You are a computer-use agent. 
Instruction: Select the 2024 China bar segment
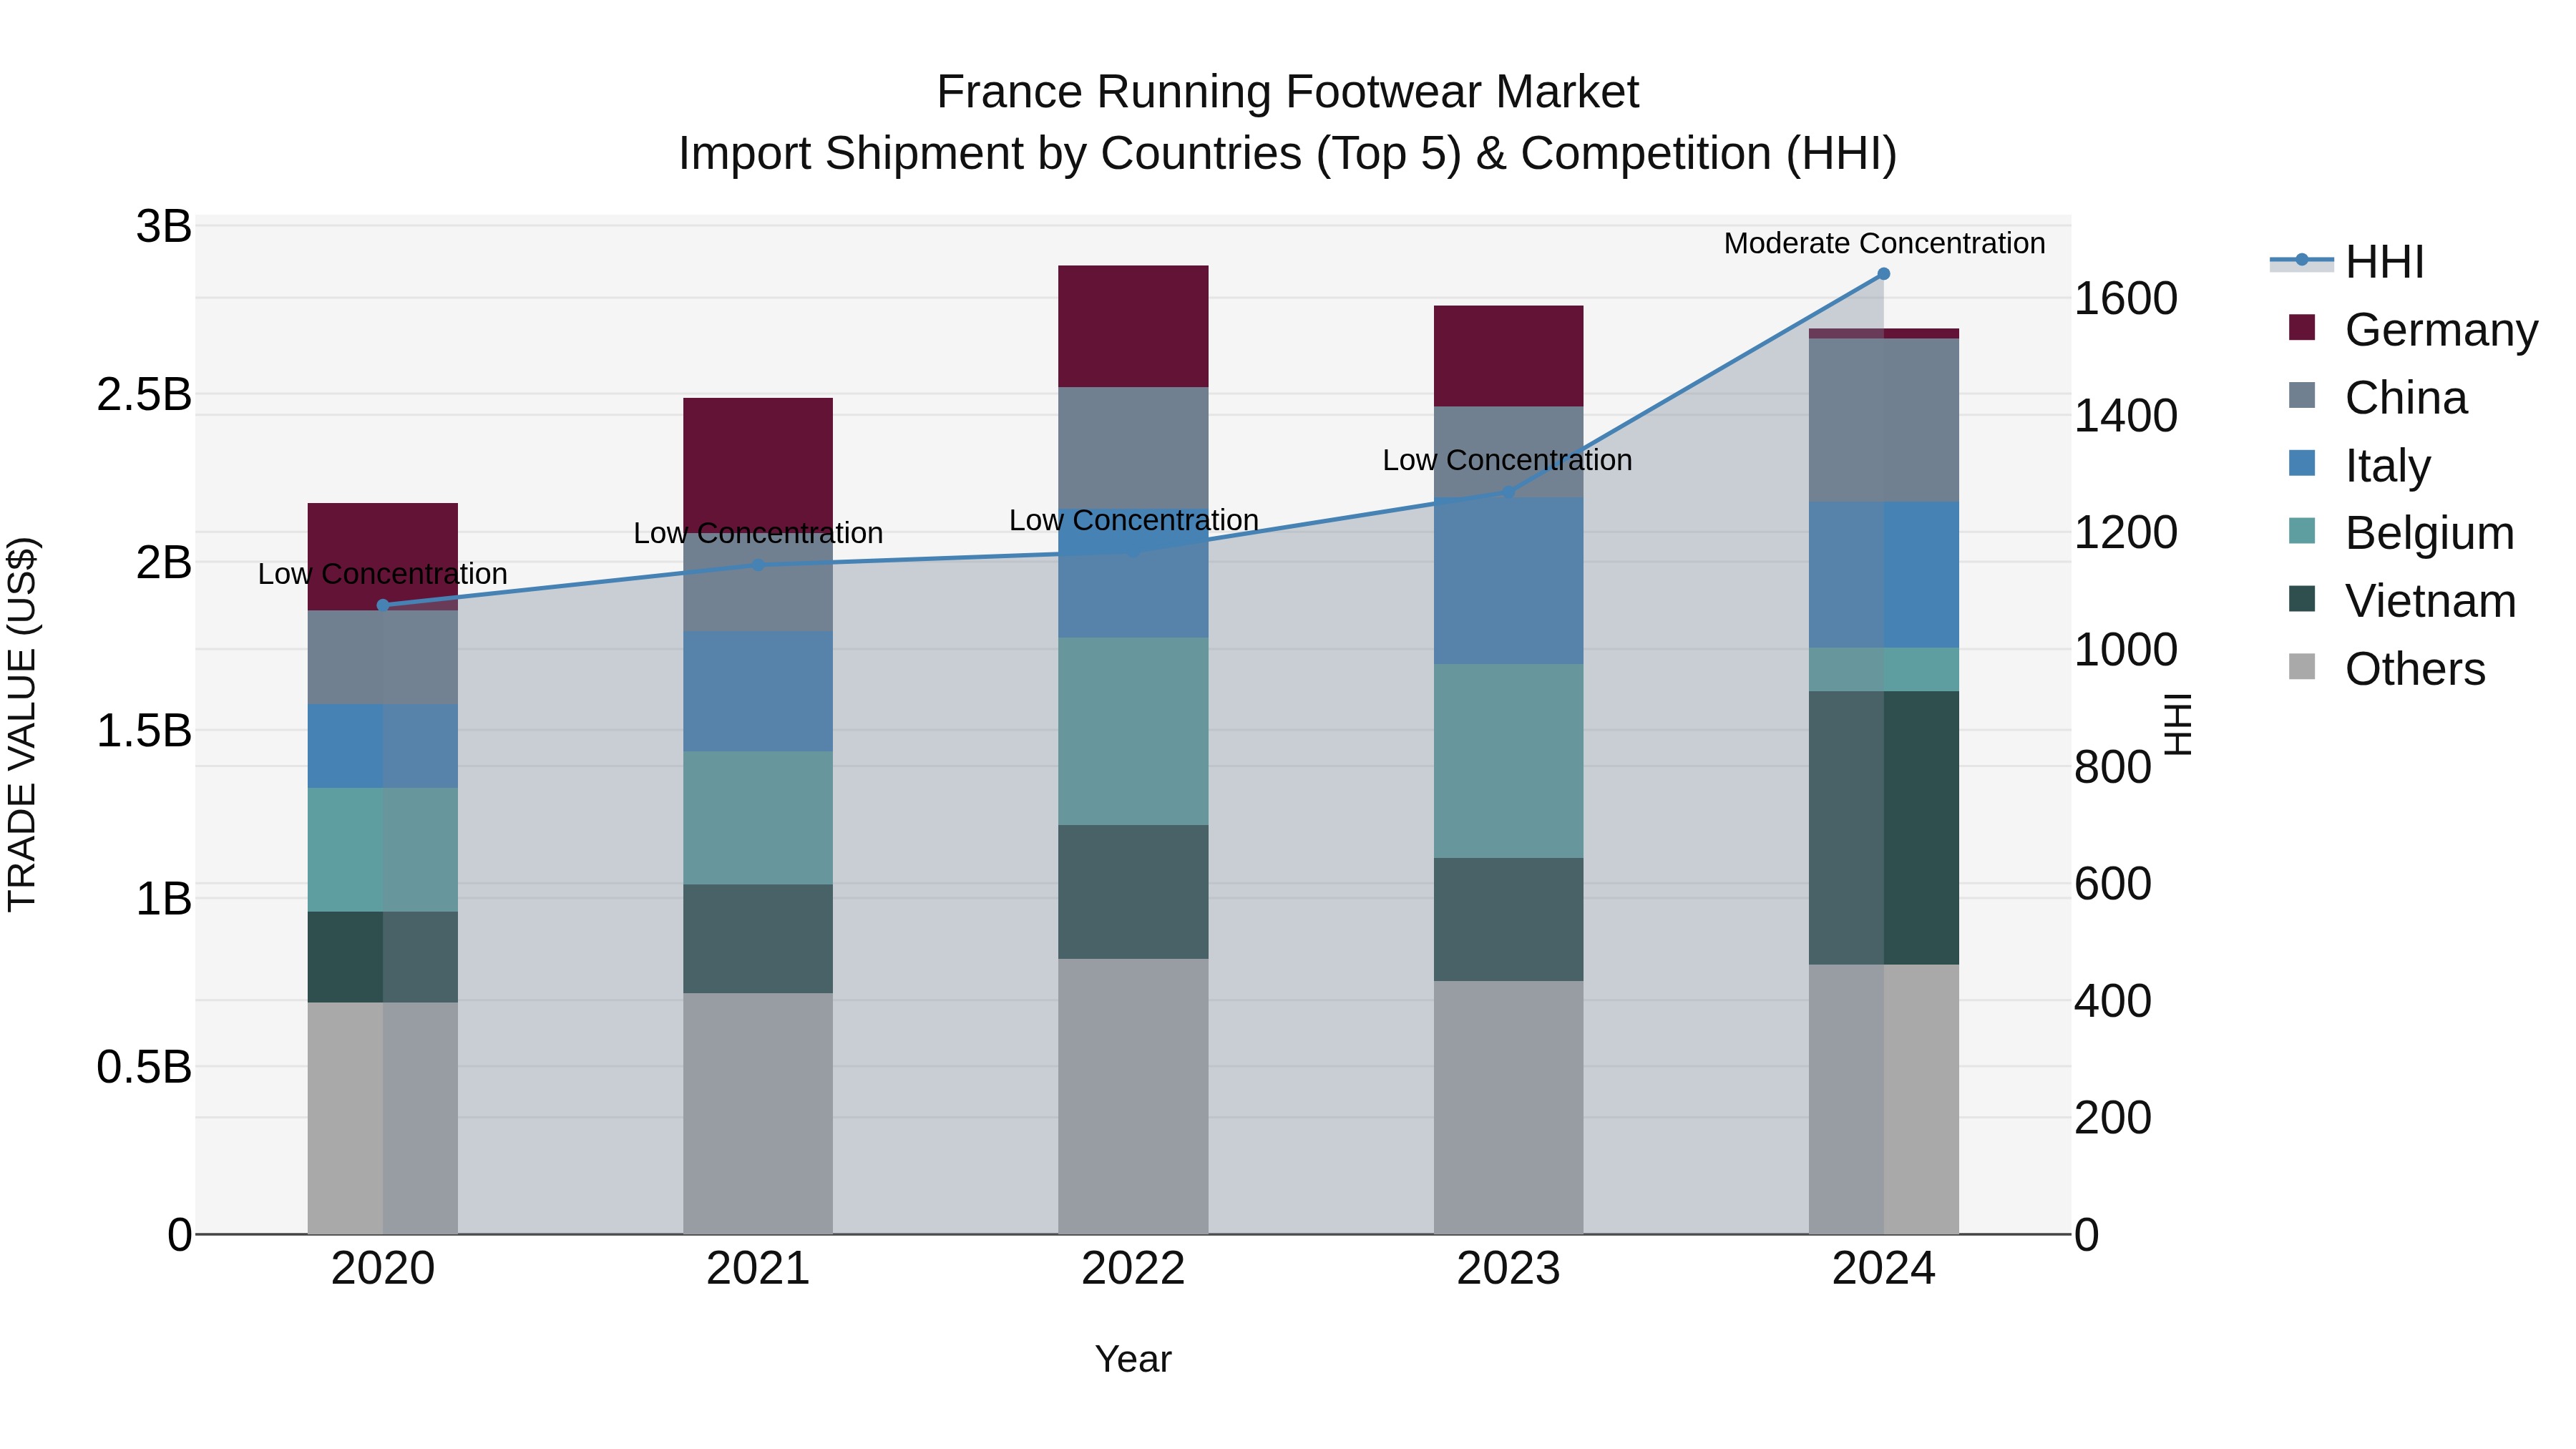point(1884,420)
